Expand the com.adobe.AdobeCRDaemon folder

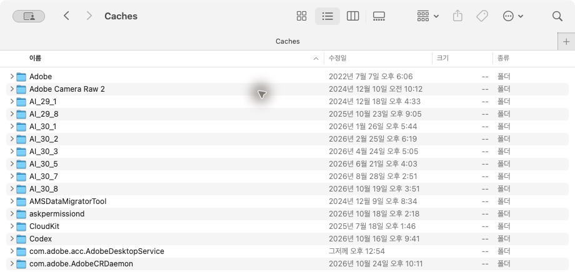(x=12, y=264)
